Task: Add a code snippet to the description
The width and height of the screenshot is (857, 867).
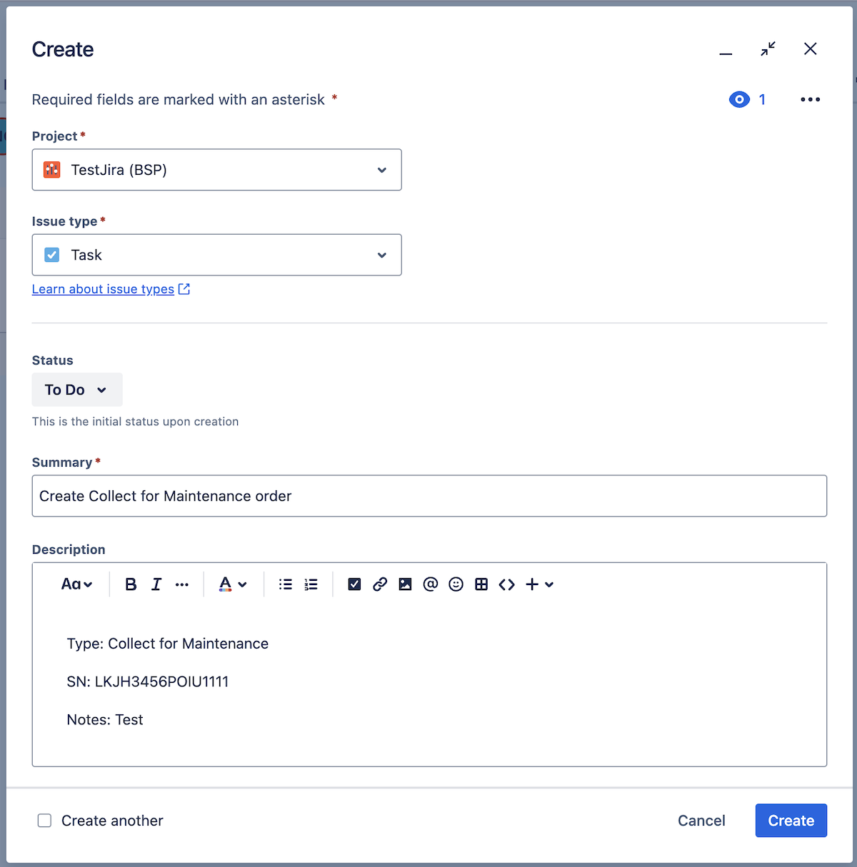Action: (507, 584)
